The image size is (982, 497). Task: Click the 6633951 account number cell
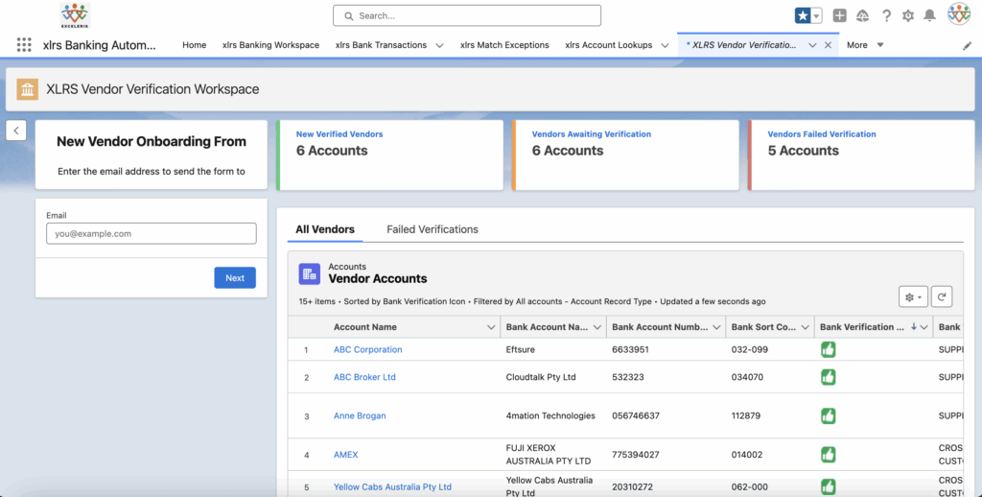point(630,349)
